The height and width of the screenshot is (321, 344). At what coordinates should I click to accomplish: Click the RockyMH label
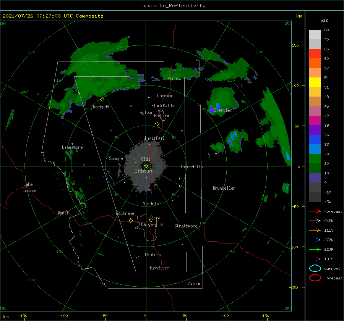[x=101, y=107]
